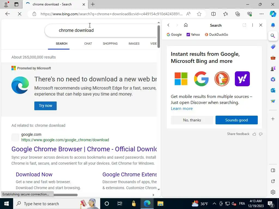Image resolution: width=279 pixels, height=209 pixels.
Task: Select DuckDuckGo in the sidebar search
Action: 216,35
